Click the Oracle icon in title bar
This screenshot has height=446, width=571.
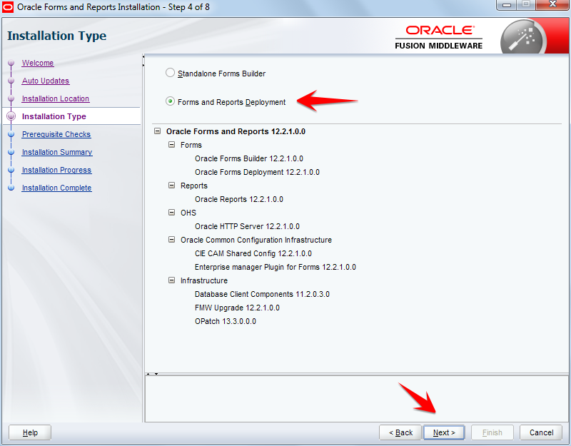click(8, 7)
